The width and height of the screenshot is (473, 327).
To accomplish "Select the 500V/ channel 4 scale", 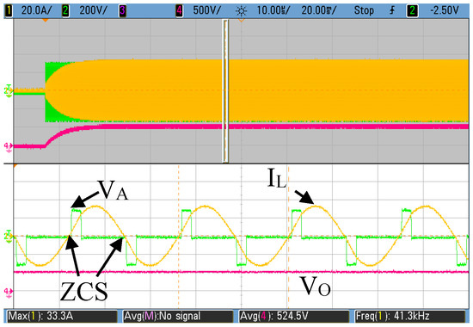I will 207,11.
